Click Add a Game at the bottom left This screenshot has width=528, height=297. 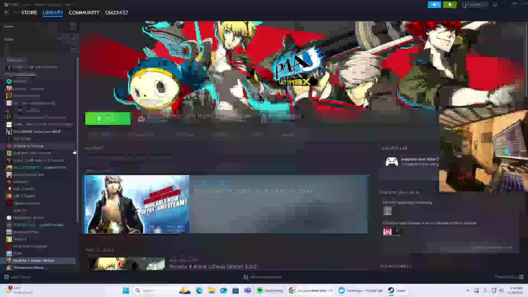point(17,277)
